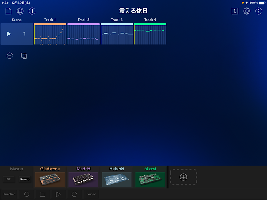Image resolution: width=267 pixels, height=200 pixels.
Task: Open Track 3 light blue clip
Action: (117, 34)
